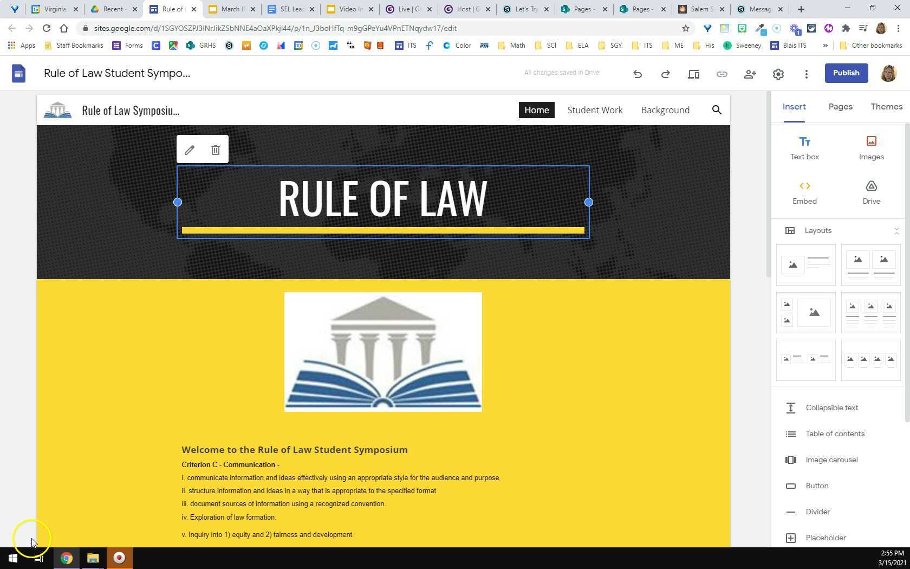Open the Pages tab

point(840,106)
